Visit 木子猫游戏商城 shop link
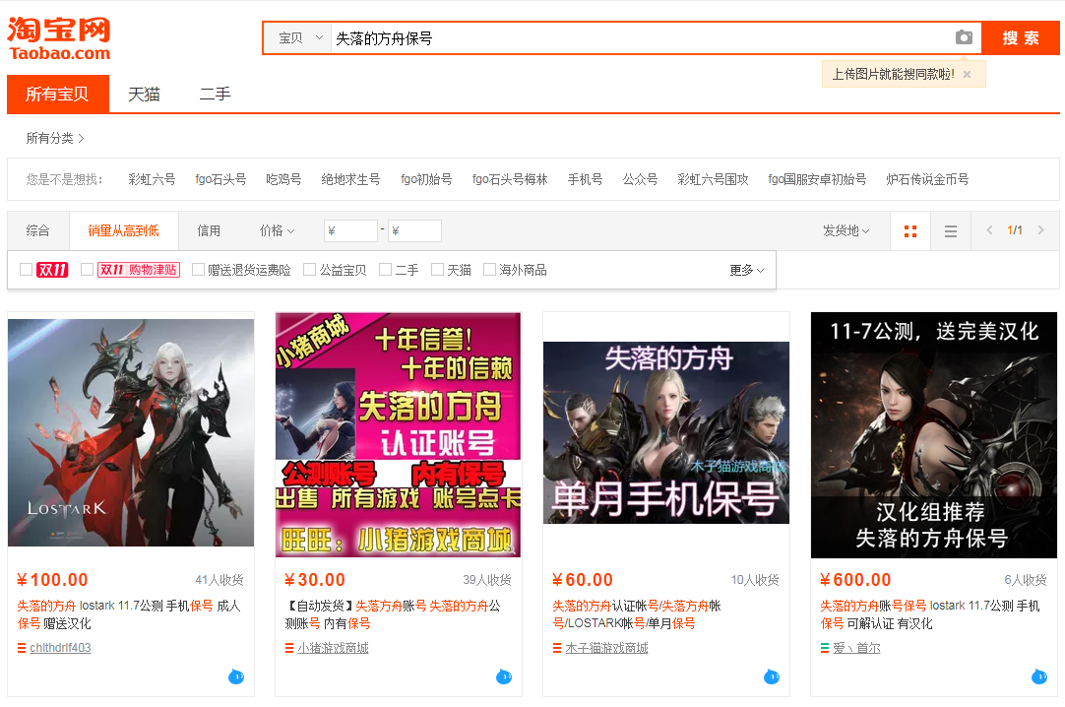The width and height of the screenshot is (1065, 707). pyautogui.click(x=606, y=648)
